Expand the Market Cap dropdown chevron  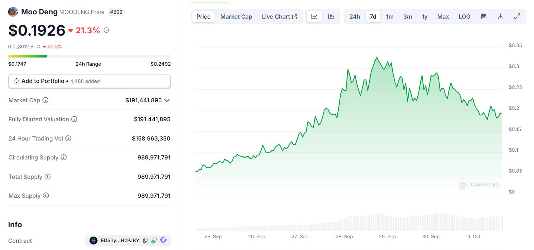pyautogui.click(x=167, y=100)
